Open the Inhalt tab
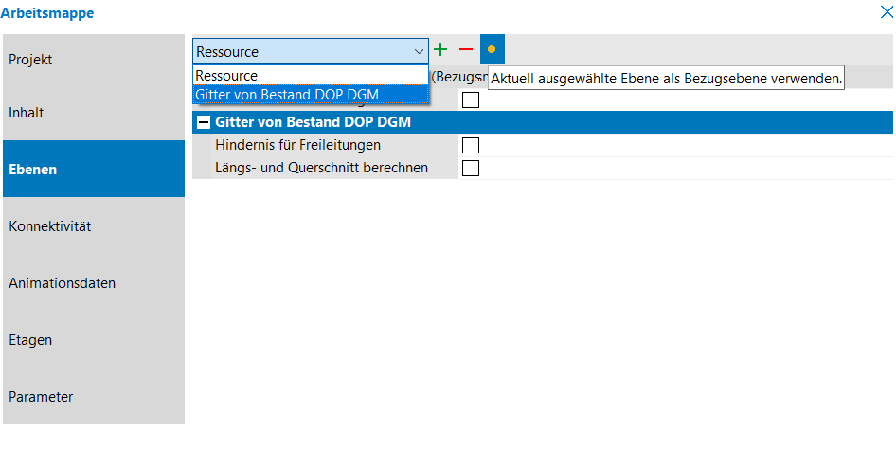 coord(94,113)
